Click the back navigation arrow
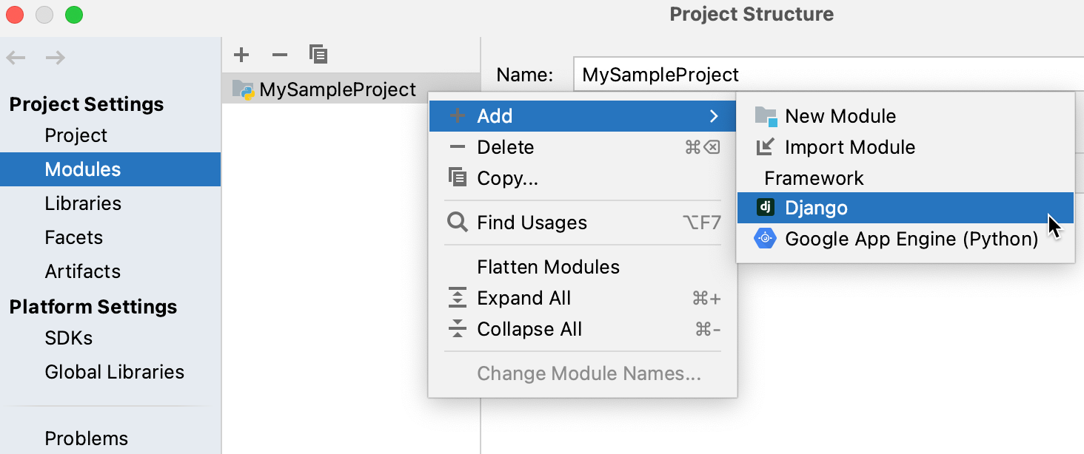The image size is (1084, 454). [16, 58]
